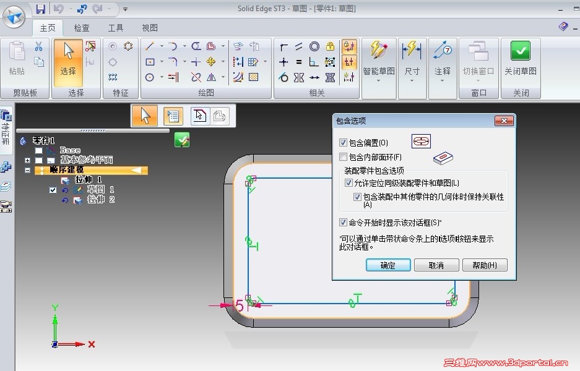Click the Cut scissors icon
Image resolution: width=580 pixels, height=371 pixels.
click(x=38, y=46)
